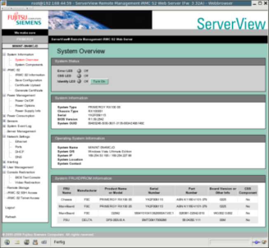Click Windows Vista Ultimate Edition value

[x=110, y=152]
